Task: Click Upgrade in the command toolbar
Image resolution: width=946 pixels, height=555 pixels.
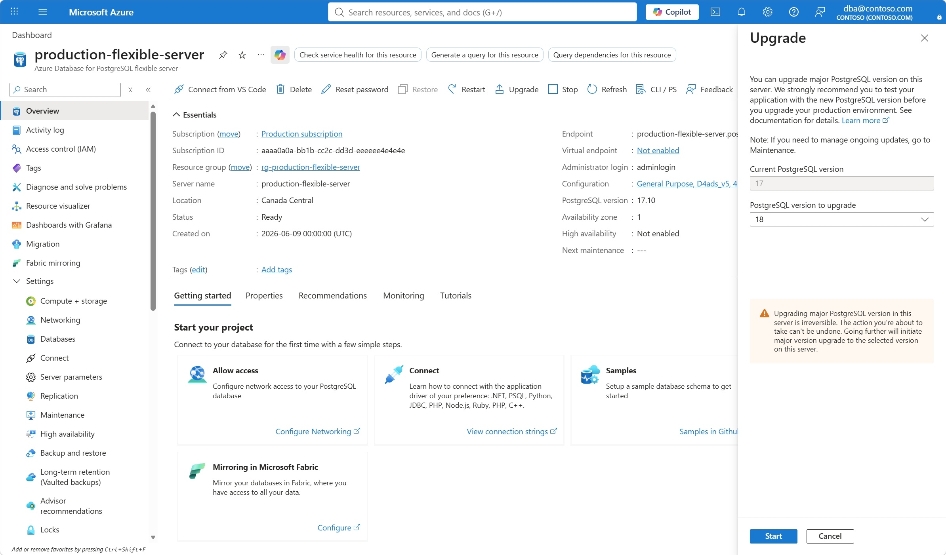Action: click(x=517, y=89)
